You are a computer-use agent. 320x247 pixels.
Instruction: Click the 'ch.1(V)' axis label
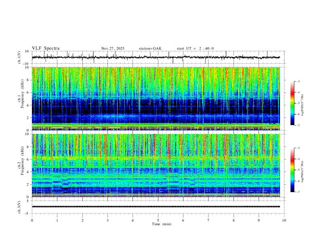[19, 57]
